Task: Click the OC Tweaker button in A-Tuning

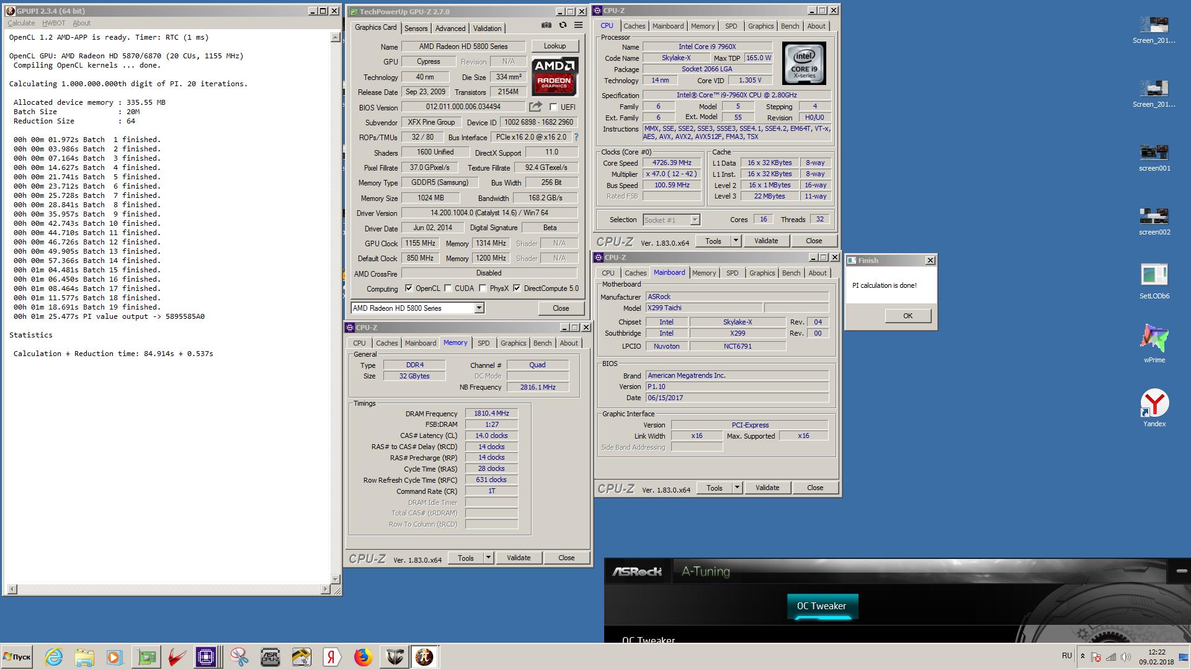Action: [x=821, y=606]
